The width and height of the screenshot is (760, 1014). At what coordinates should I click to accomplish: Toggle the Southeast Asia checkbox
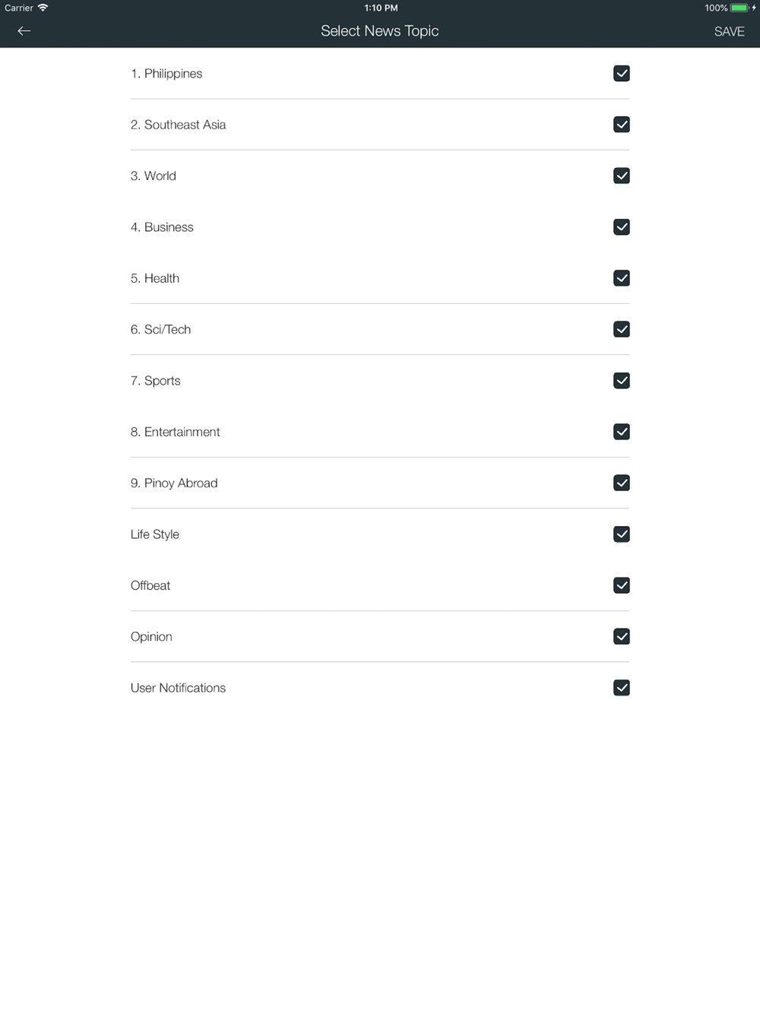[622, 125]
